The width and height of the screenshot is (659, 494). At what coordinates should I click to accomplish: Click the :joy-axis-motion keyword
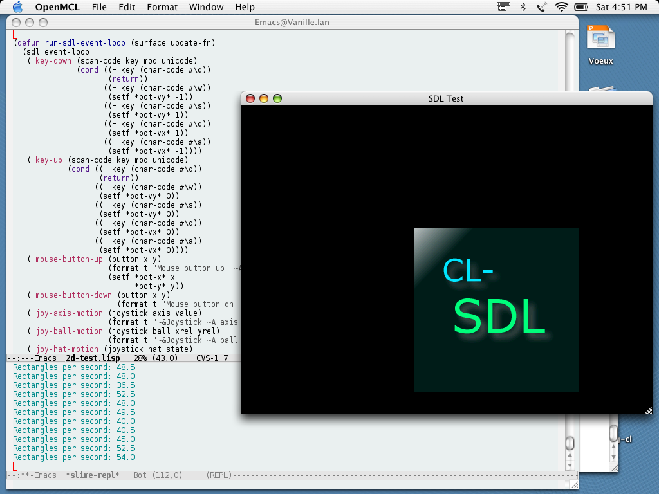click(67, 313)
